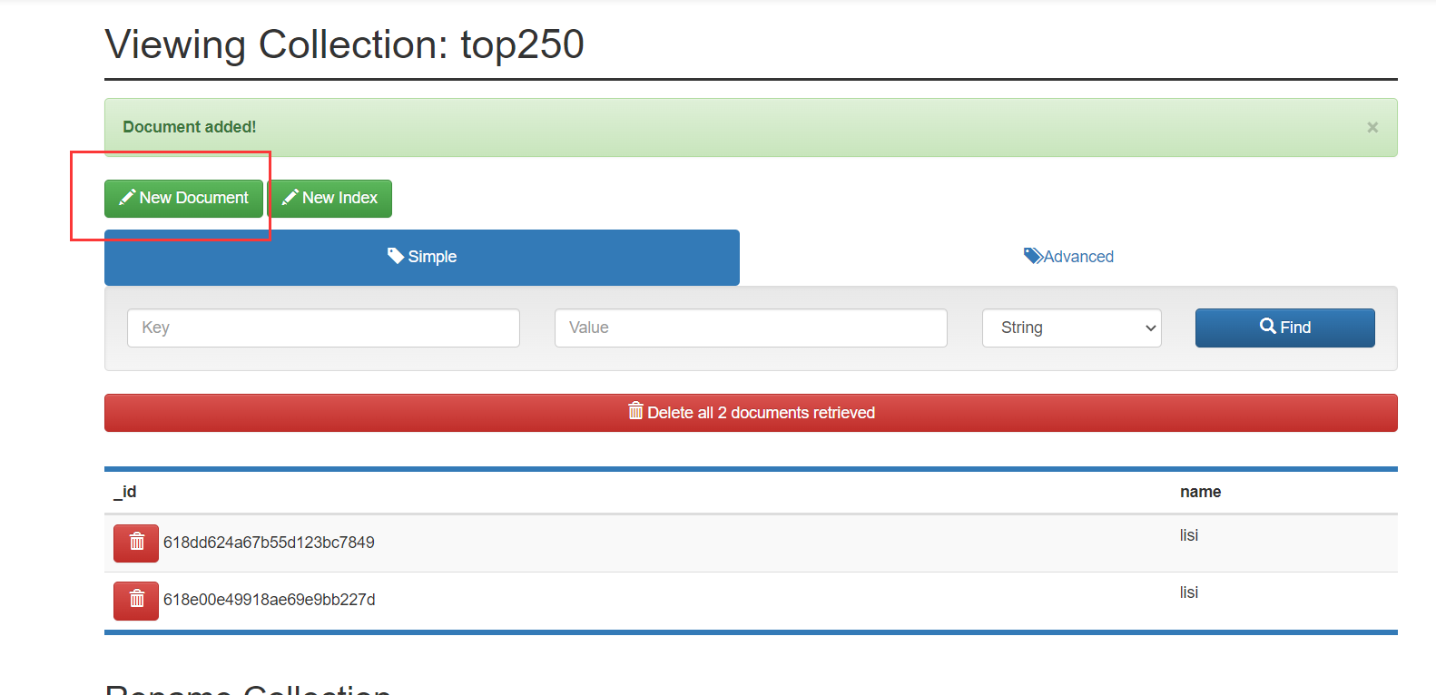
Task: Click the double-tag icon beside Advanced
Action: tap(1033, 256)
